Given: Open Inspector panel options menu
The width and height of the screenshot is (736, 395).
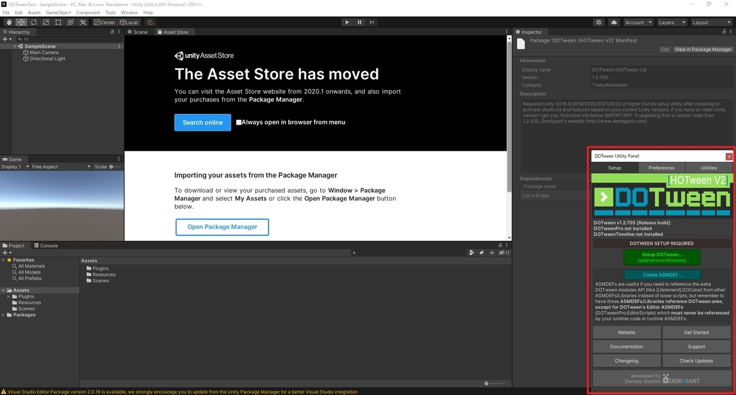Looking at the screenshot, I should click(729, 31).
